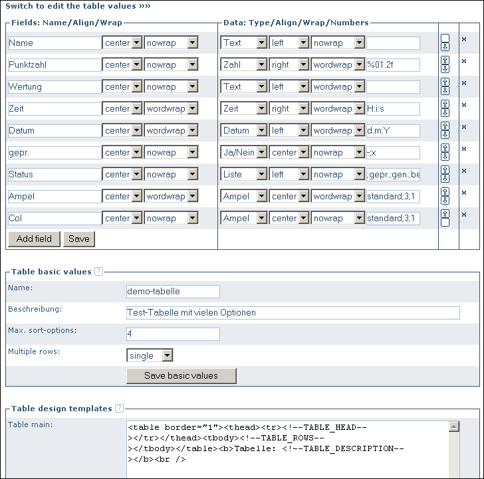The height and width of the screenshot is (479, 484).
Task: Open Col data type dropdown showing Ampel
Action: (x=244, y=218)
